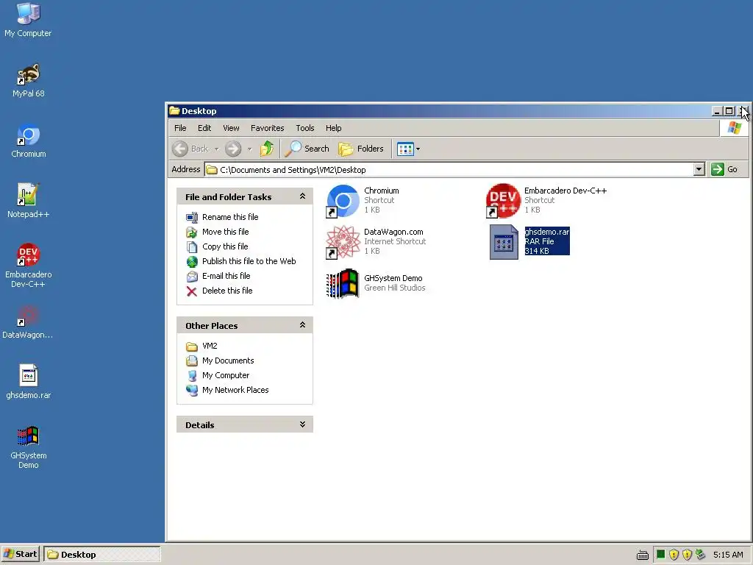Open My Computer desktop icon
Image resolution: width=753 pixels, height=565 pixels.
[28, 20]
